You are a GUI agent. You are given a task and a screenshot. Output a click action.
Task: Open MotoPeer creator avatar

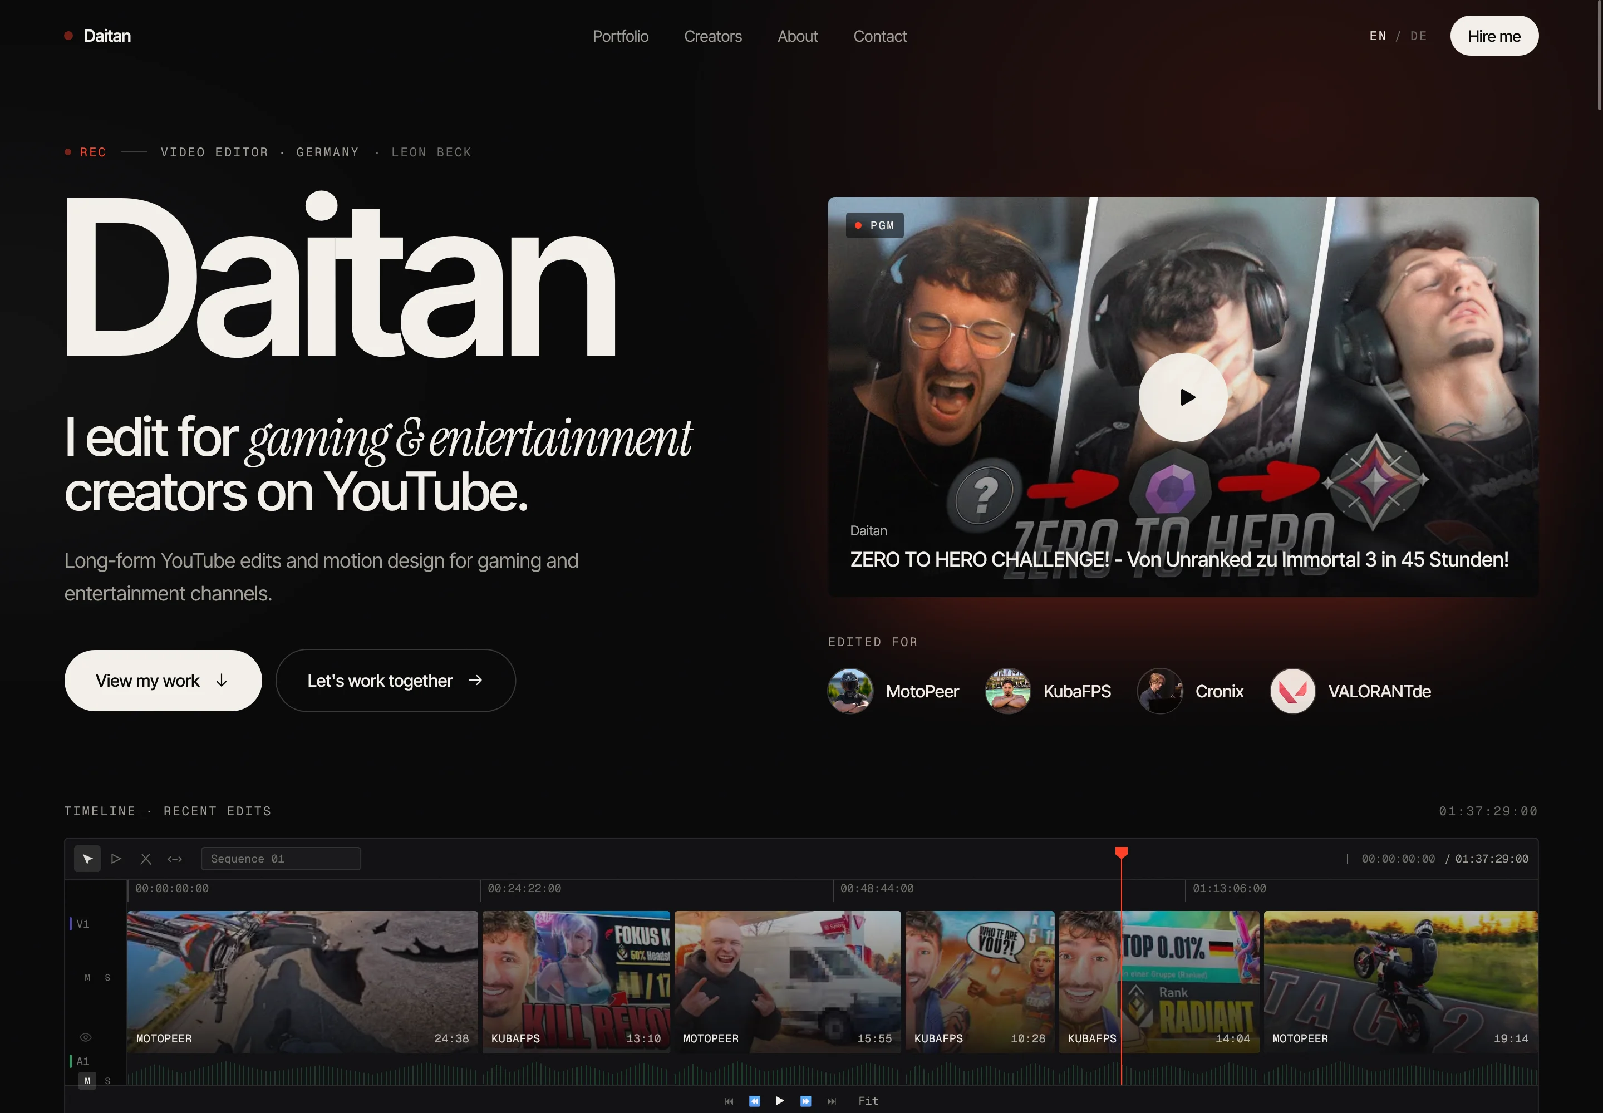click(x=850, y=691)
